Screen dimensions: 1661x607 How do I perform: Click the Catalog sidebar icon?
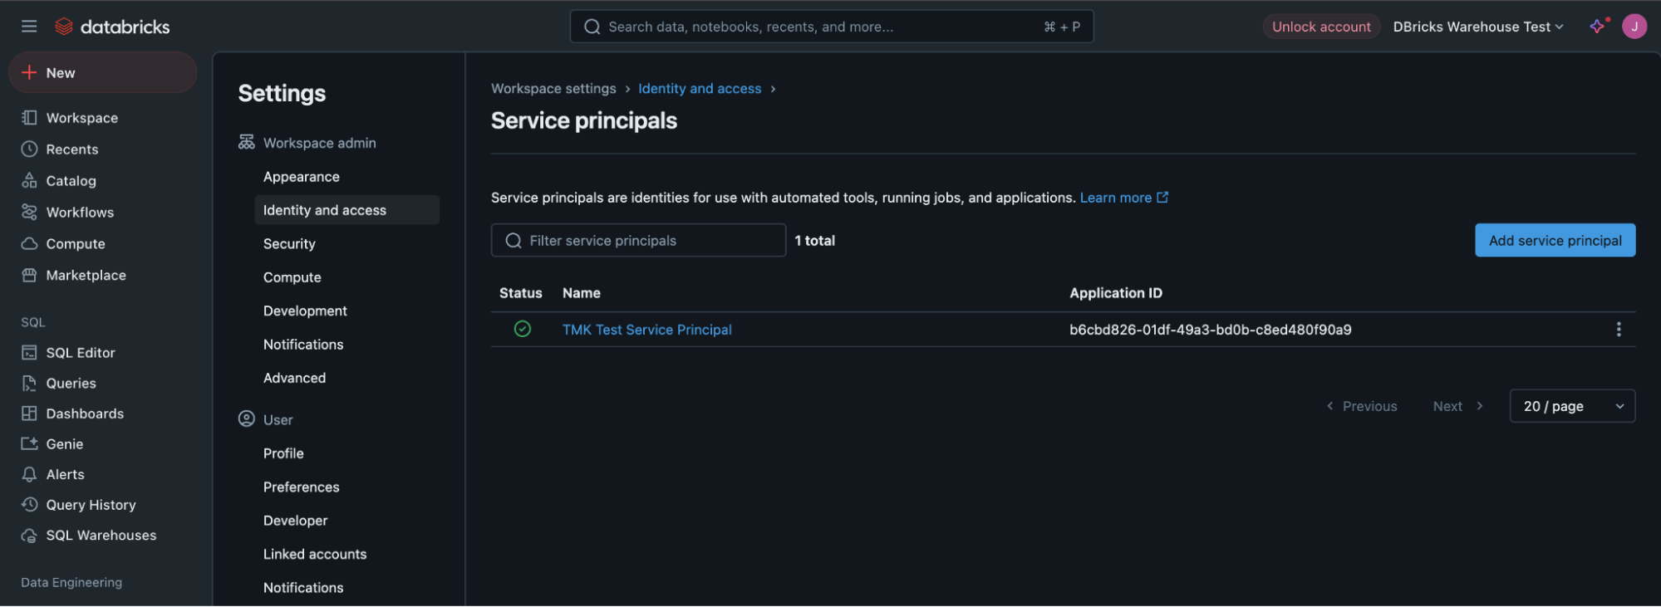point(29,181)
